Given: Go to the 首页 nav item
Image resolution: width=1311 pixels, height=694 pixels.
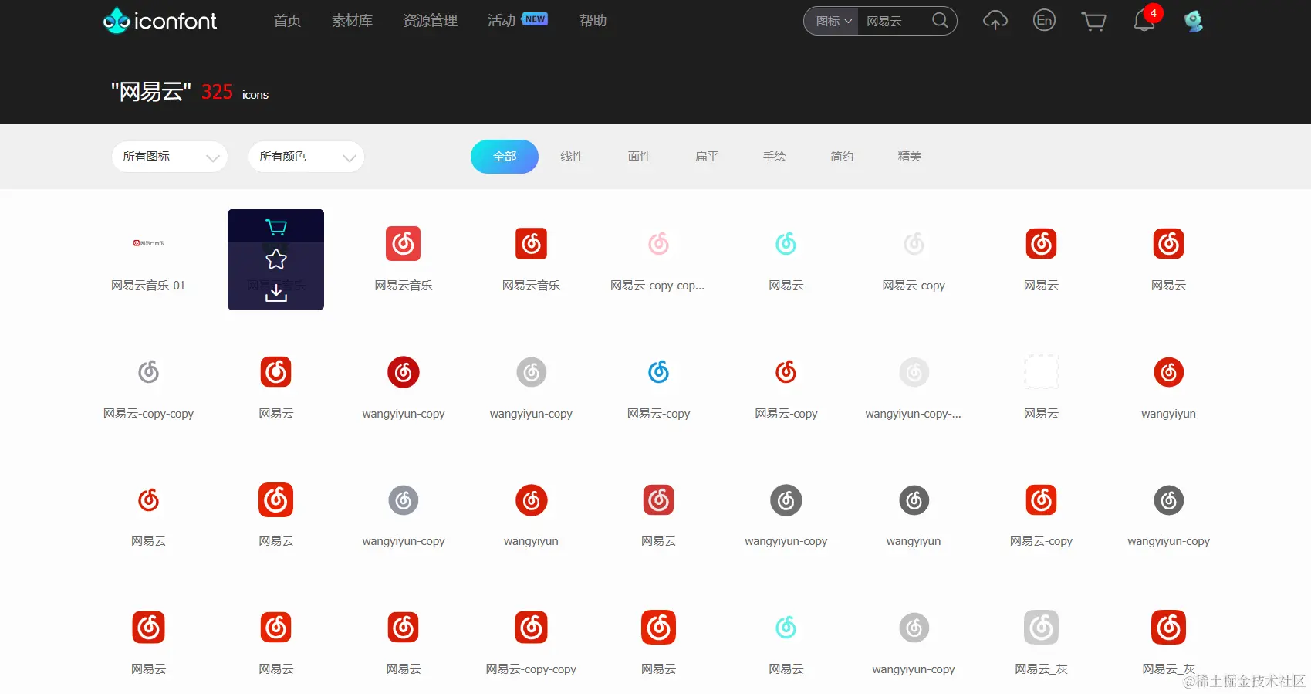Looking at the screenshot, I should coord(287,21).
